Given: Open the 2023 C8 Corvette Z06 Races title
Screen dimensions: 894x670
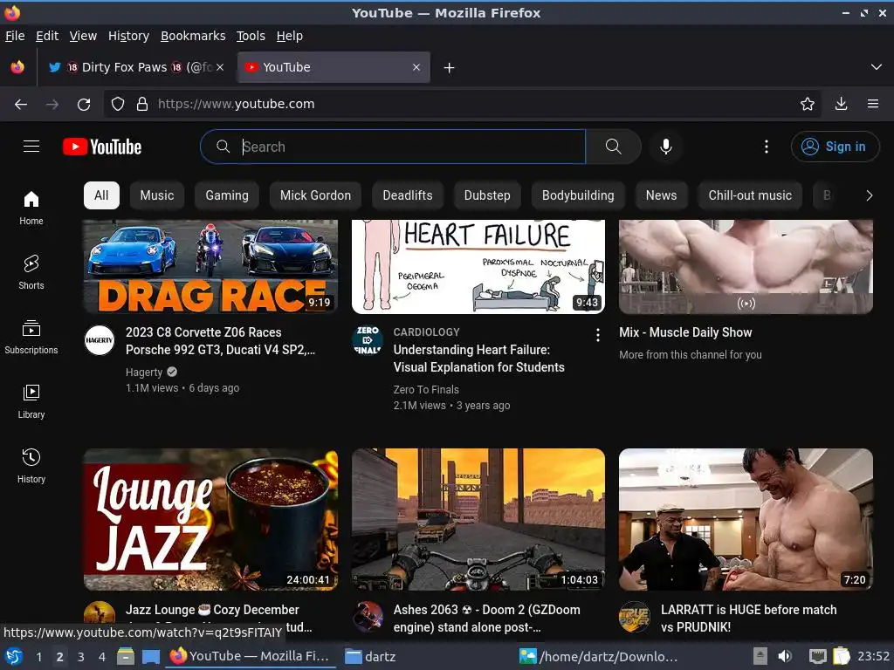Looking at the screenshot, I should point(220,341).
